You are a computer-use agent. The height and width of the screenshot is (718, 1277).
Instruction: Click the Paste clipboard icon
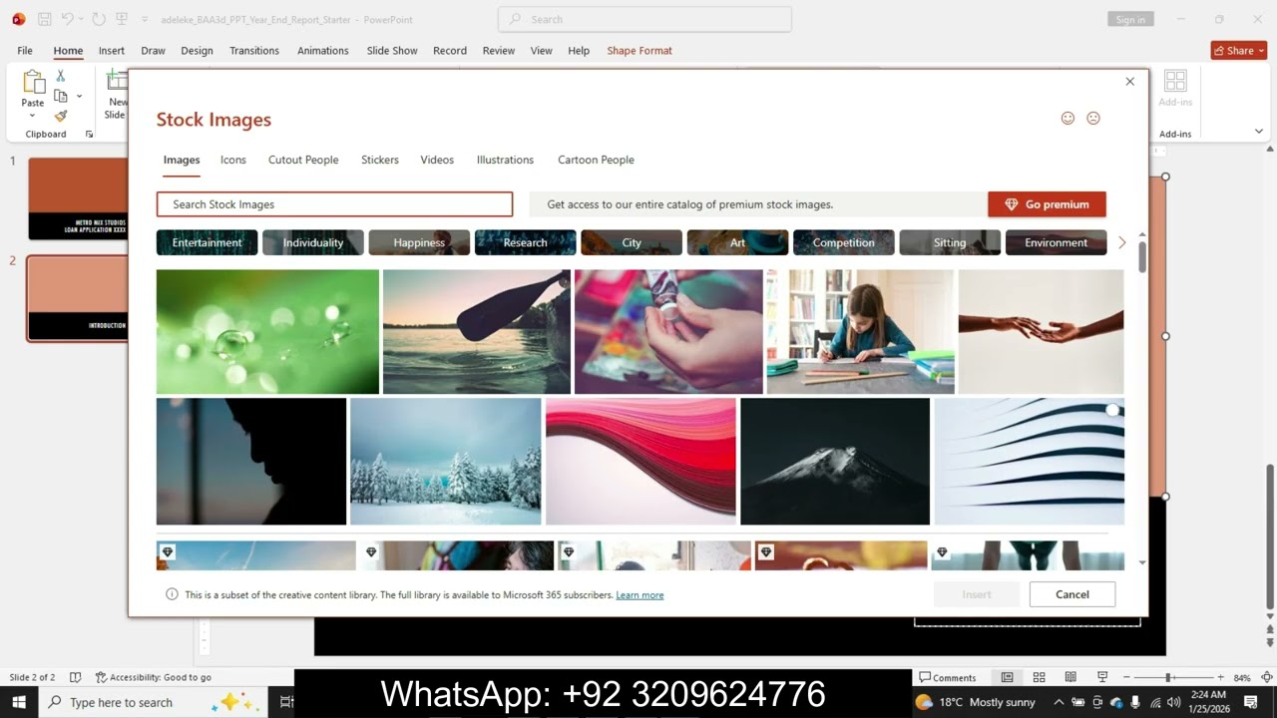pyautogui.click(x=33, y=82)
